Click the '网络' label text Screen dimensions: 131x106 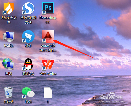tap(9, 74)
